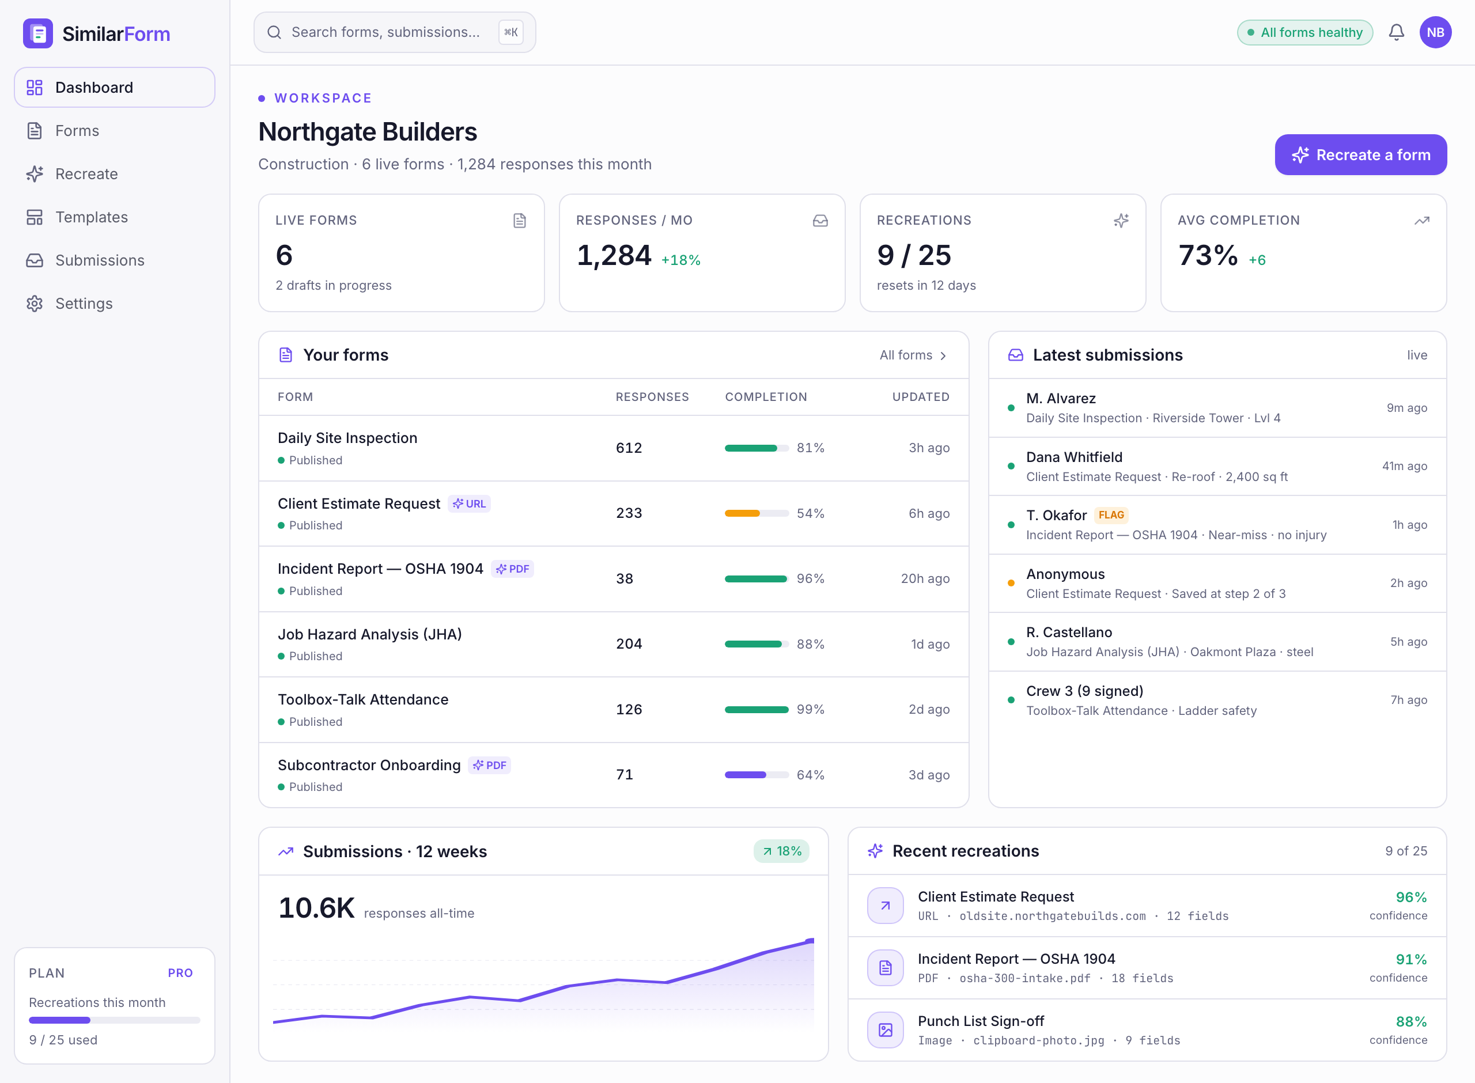Click the Recreate sparkle icon in sidebar

click(35, 174)
